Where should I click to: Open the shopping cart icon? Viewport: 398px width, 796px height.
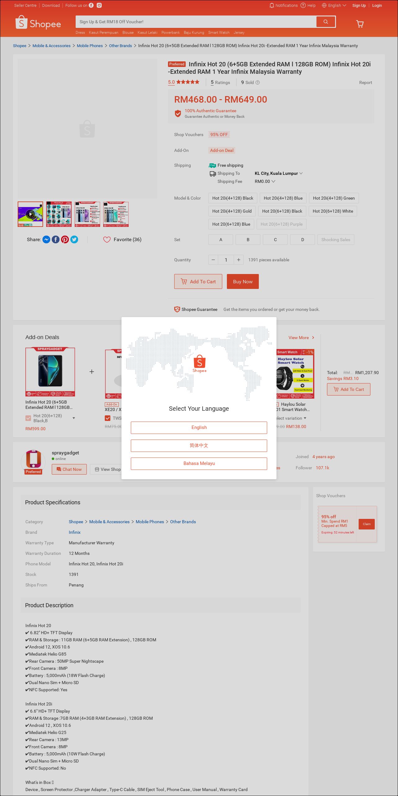(360, 24)
